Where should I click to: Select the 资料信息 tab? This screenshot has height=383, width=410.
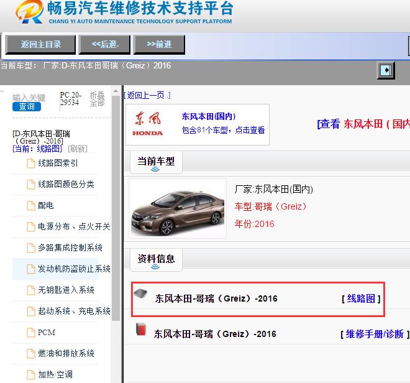tap(156, 260)
